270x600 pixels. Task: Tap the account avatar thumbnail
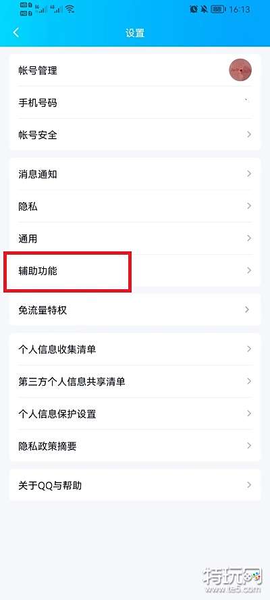(x=240, y=70)
